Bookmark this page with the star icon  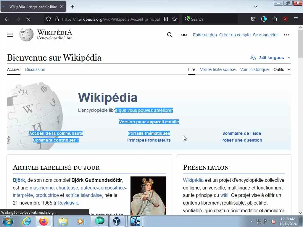[x=174, y=19]
